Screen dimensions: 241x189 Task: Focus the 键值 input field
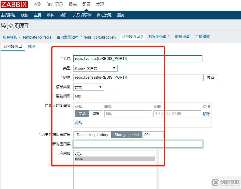pos(138,77)
